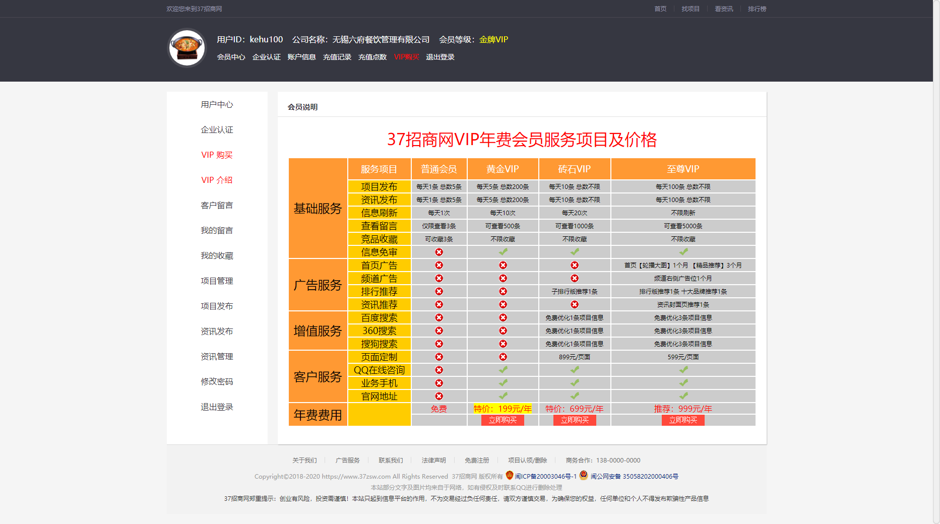Click red cross for 360搜索 黄金VIP
Screen dimensions: 940x524
point(503,331)
